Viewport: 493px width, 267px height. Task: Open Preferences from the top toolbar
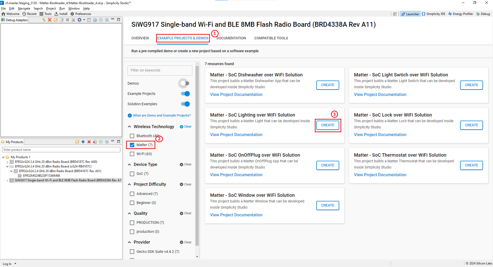coord(80,14)
